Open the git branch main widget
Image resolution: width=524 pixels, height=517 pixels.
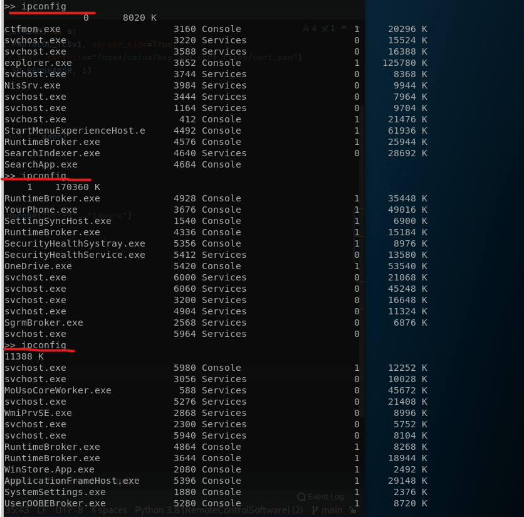[332, 510]
